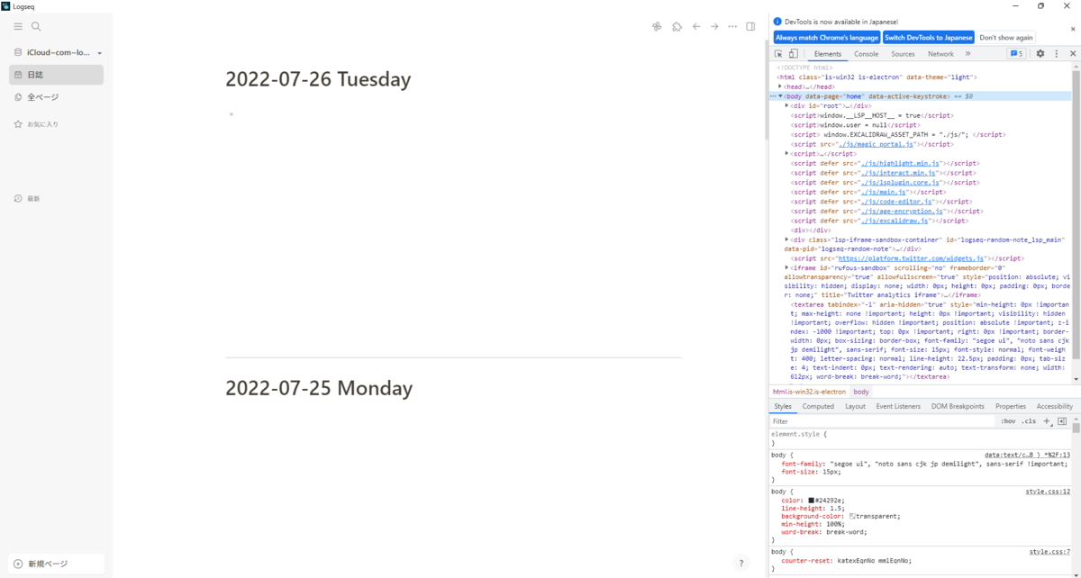Switch to the Elements tab
The height and width of the screenshot is (578, 1081).
(x=827, y=54)
